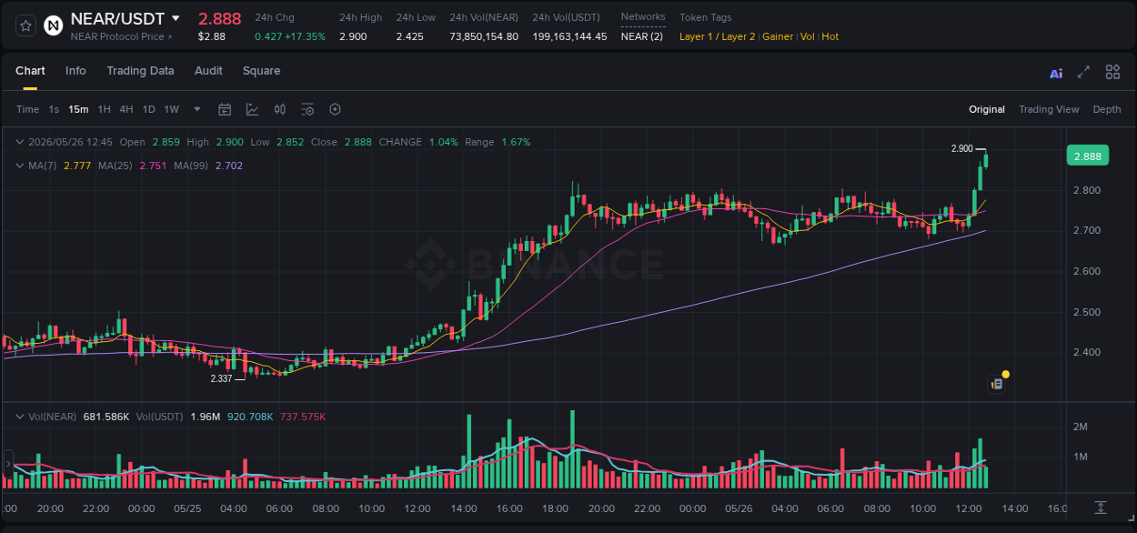Image resolution: width=1137 pixels, height=533 pixels.
Task: Click the red 2.888 last price
Action: coord(219,18)
